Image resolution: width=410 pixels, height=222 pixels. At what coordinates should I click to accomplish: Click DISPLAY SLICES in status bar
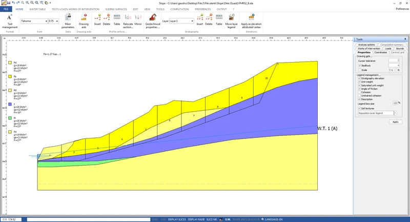pyautogui.click(x=177, y=219)
